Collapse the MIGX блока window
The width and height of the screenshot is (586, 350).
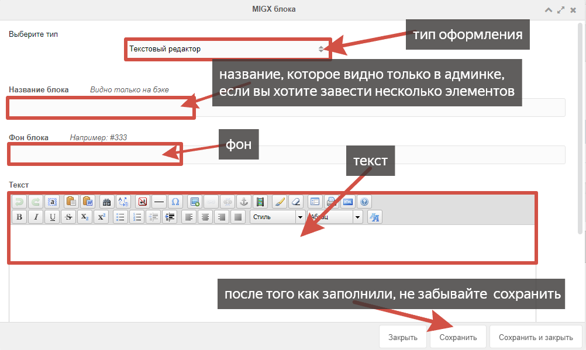548,10
